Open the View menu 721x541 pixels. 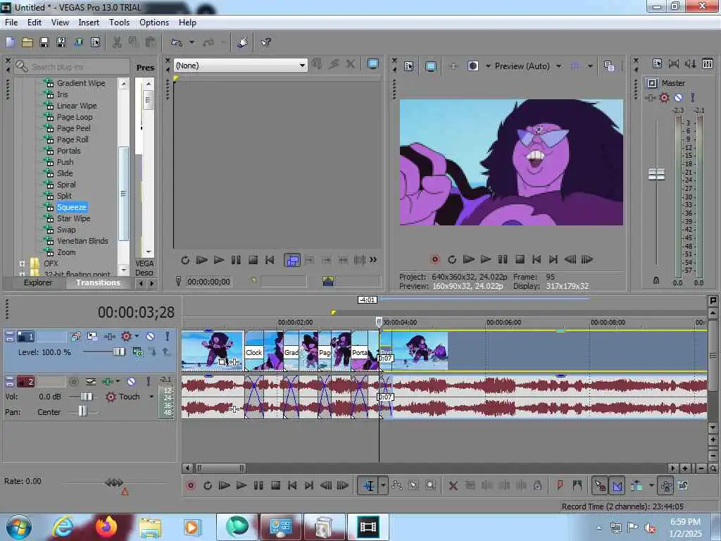[x=60, y=23]
